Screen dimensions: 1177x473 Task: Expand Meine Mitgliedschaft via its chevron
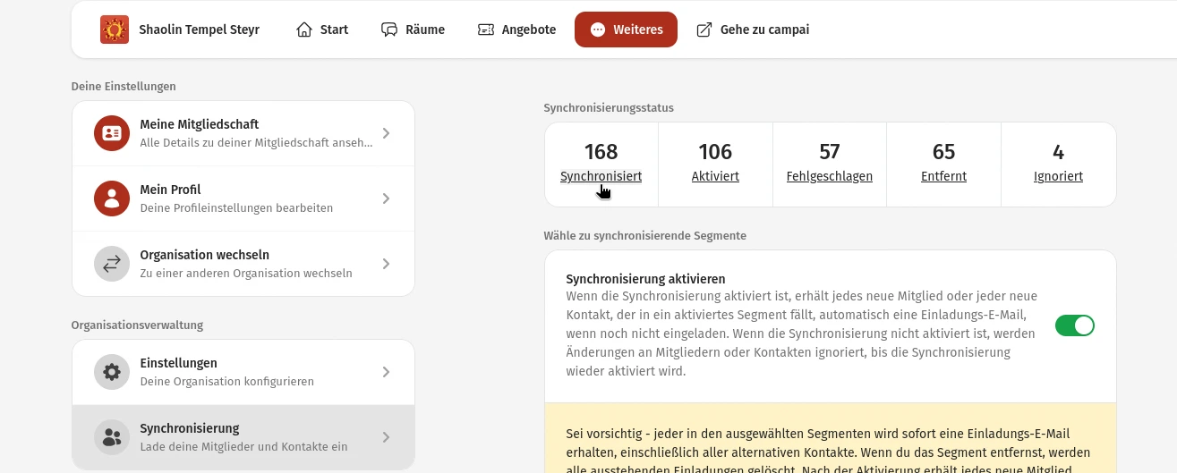pos(386,133)
